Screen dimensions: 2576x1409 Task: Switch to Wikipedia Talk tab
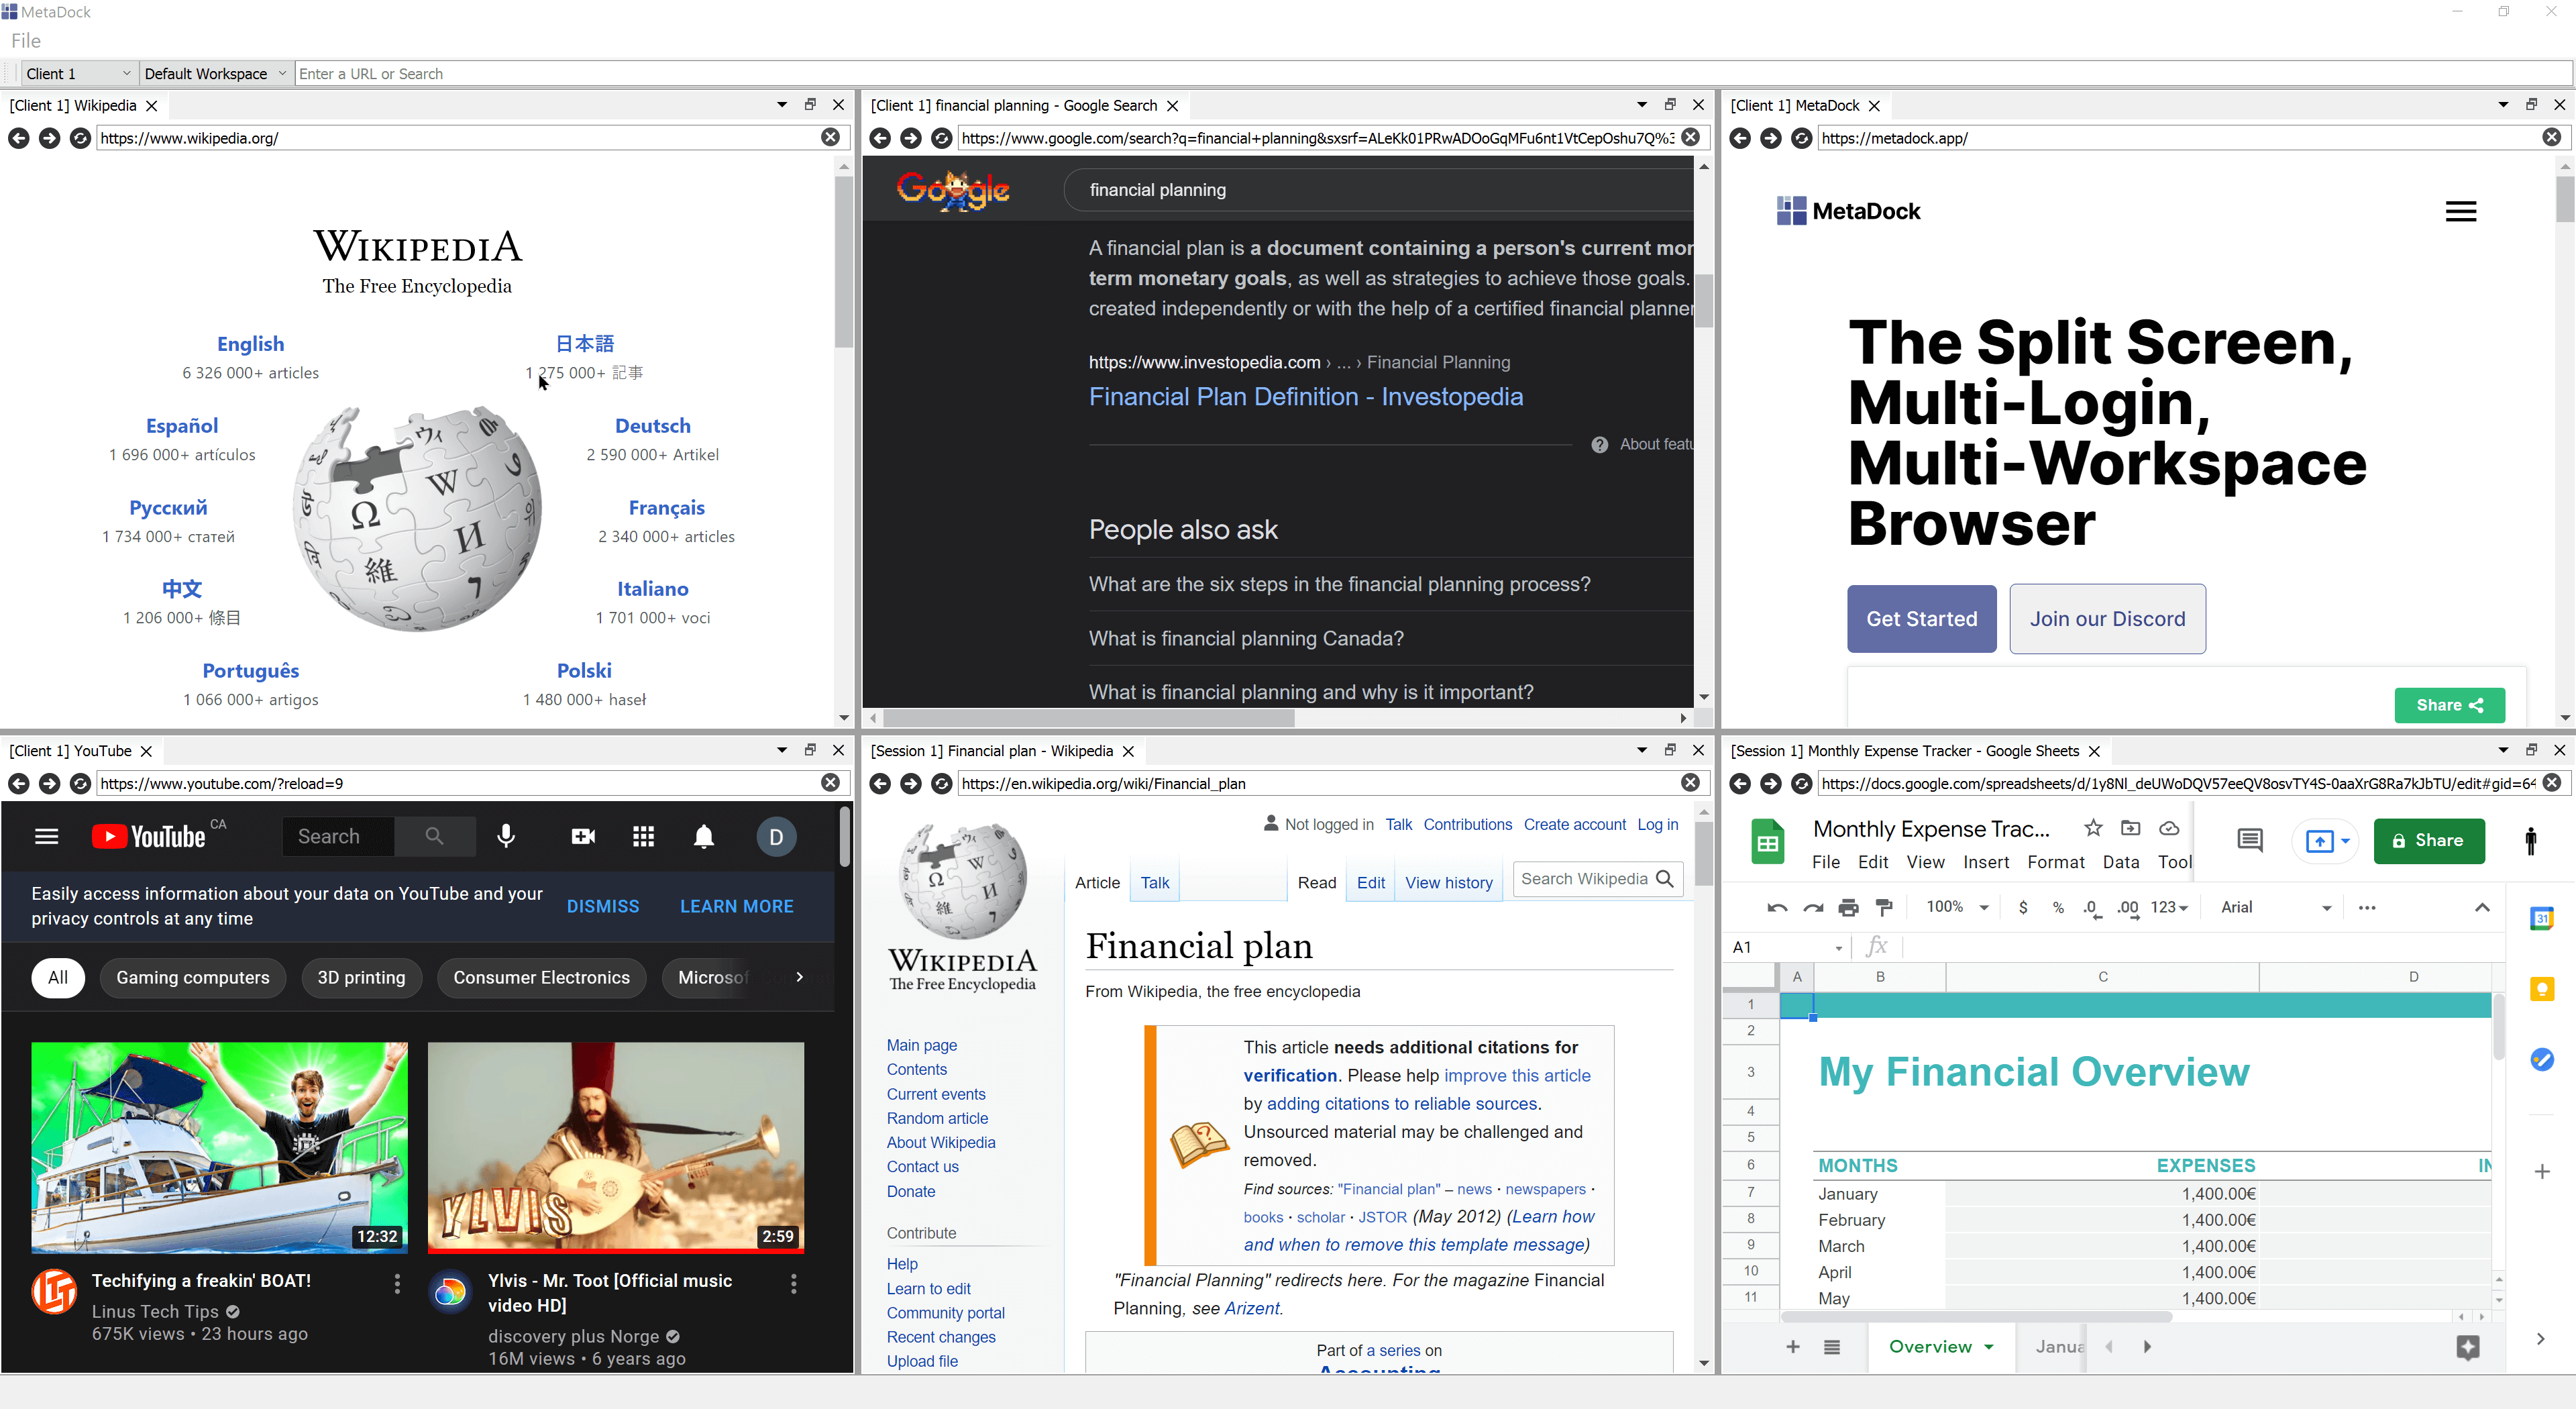tap(1154, 882)
